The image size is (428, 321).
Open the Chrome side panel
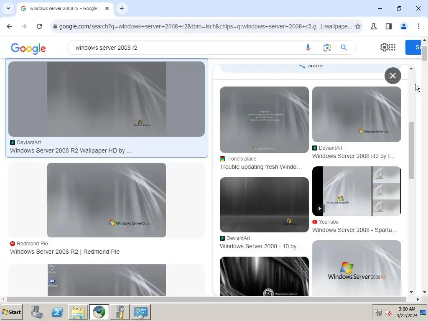[x=389, y=26]
